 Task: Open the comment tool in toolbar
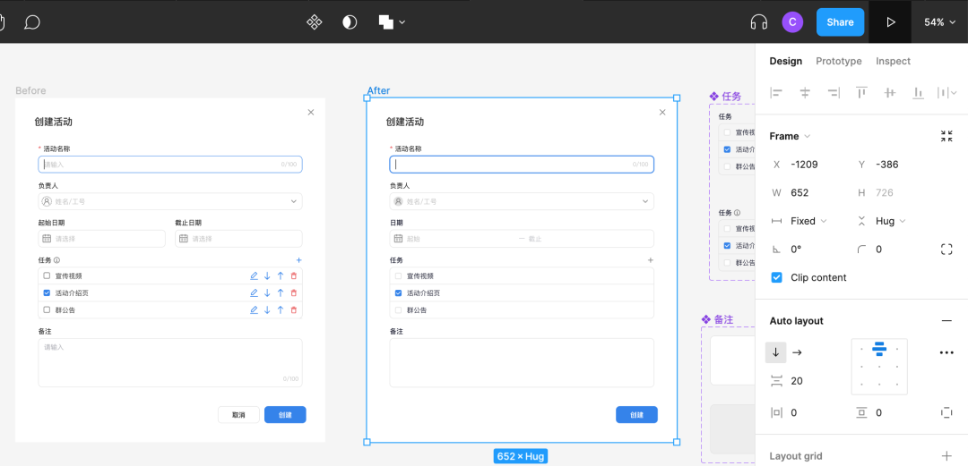[x=32, y=21]
